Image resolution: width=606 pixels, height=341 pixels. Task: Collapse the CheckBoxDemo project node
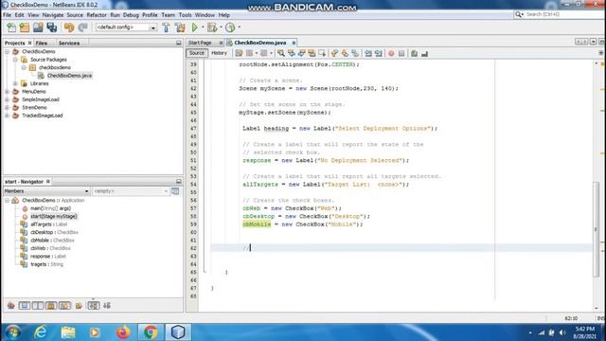tap(7, 51)
